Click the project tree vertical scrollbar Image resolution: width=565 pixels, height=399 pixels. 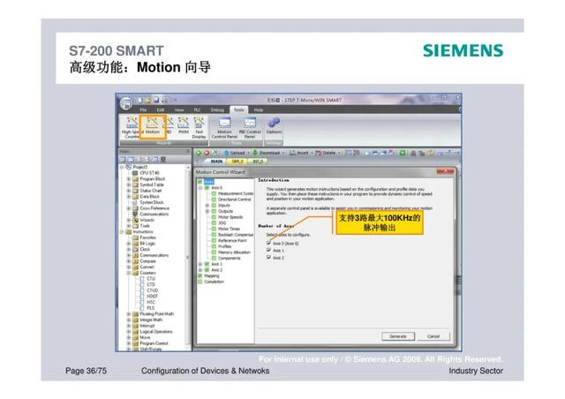pyautogui.click(x=188, y=258)
